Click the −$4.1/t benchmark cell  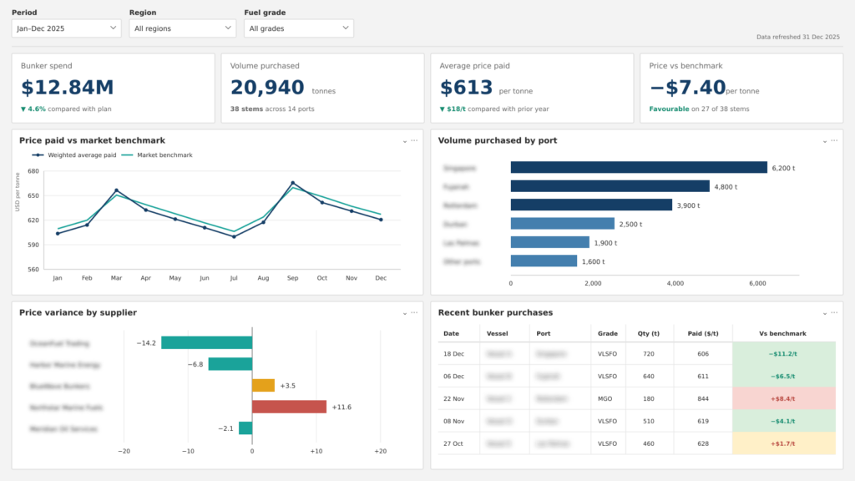point(782,421)
